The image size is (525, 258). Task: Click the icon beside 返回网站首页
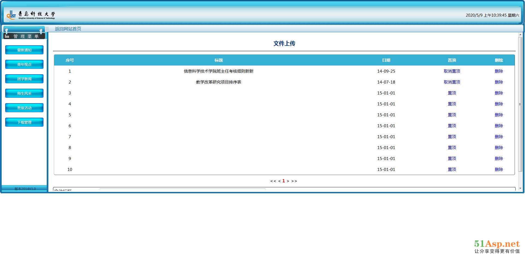(x=47, y=29)
